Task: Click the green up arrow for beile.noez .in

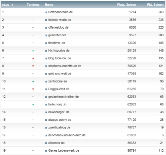Action: (33, 105)
